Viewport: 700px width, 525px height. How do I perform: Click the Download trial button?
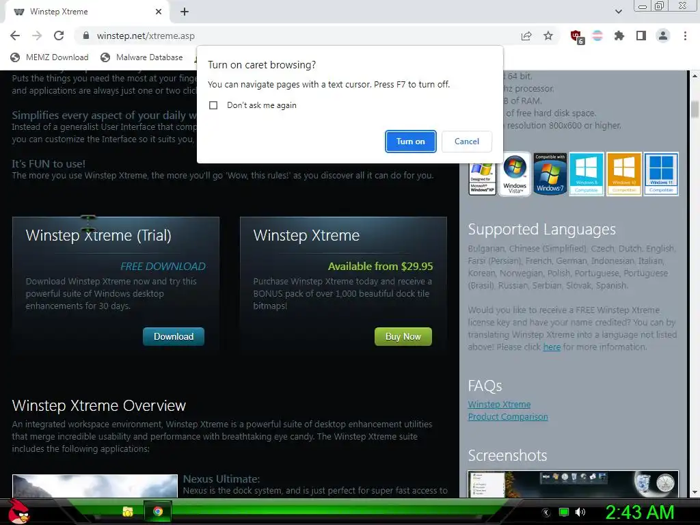(x=173, y=336)
